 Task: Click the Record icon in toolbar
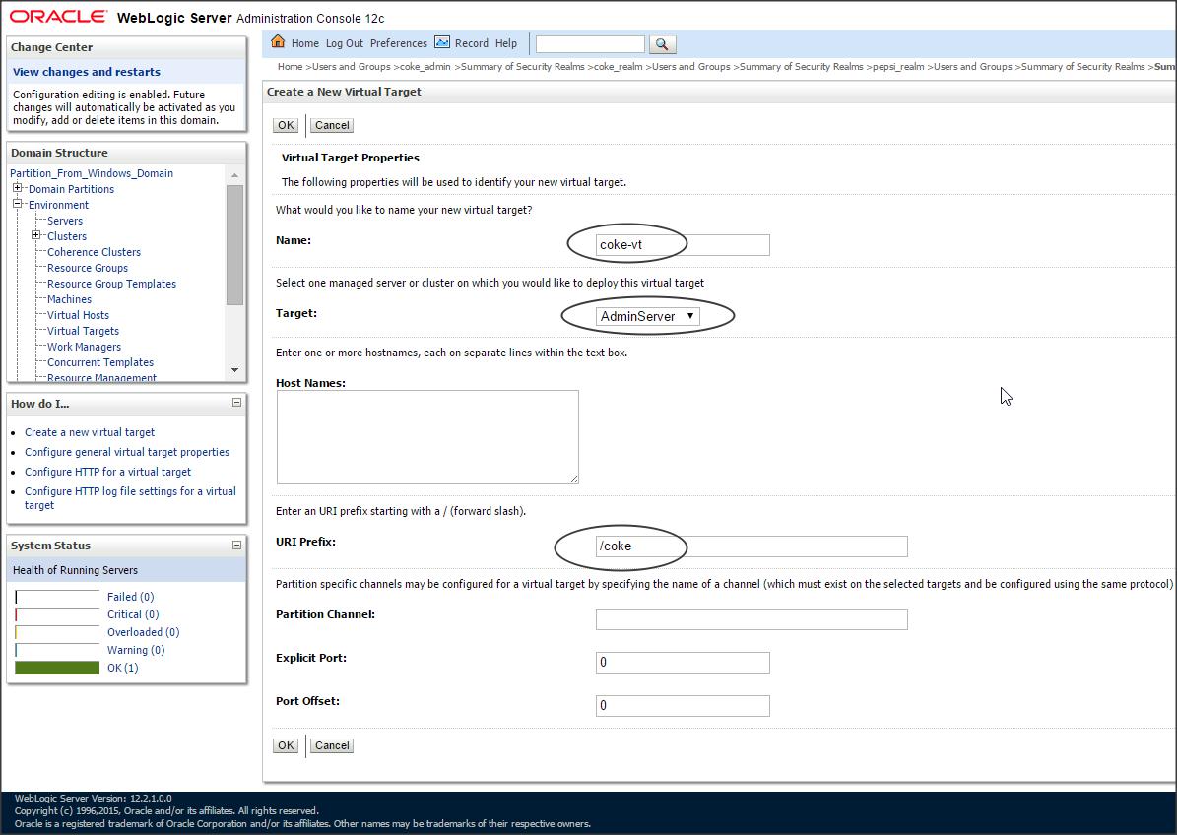coord(442,42)
